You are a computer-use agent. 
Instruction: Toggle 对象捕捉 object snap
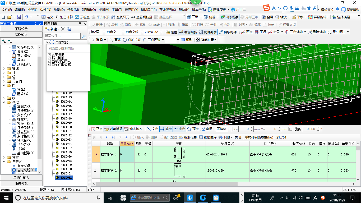(113, 129)
